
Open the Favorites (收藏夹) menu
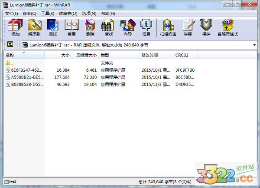click(x=68, y=13)
